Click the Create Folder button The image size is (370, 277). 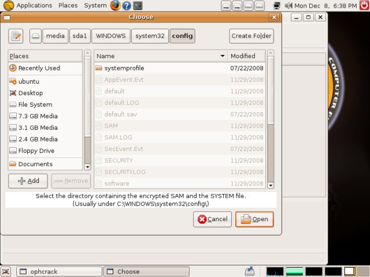click(251, 36)
